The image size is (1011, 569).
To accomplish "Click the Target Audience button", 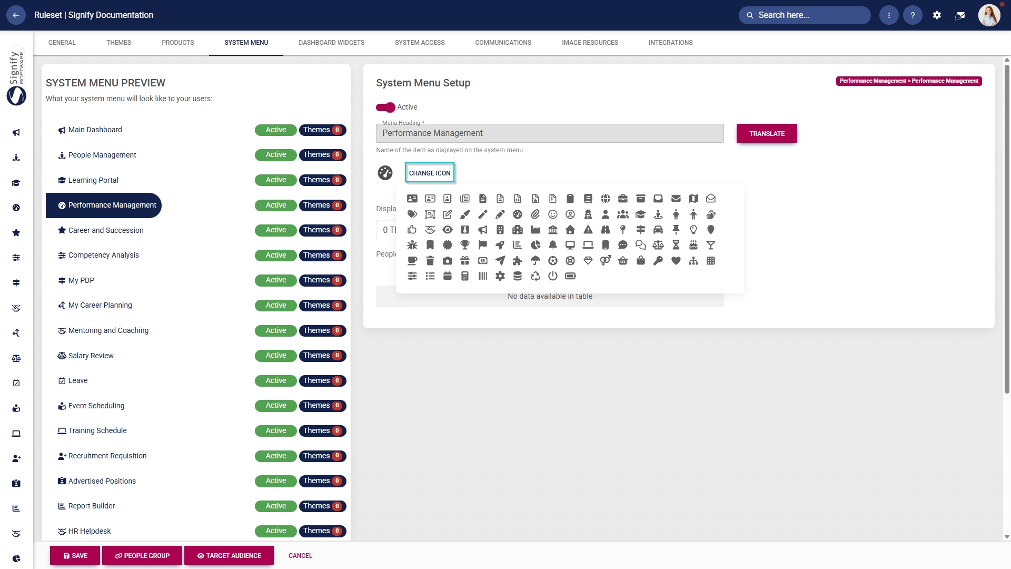I will (x=229, y=556).
